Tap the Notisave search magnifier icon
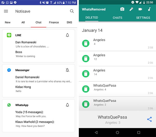Viewport: 156px width, 137px height. 72,11
